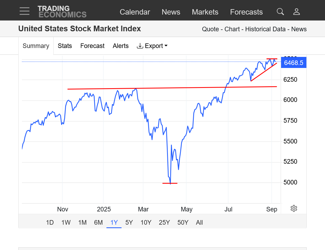The width and height of the screenshot is (325, 250).
Task: Expand the Export dropdown
Action: click(x=152, y=46)
